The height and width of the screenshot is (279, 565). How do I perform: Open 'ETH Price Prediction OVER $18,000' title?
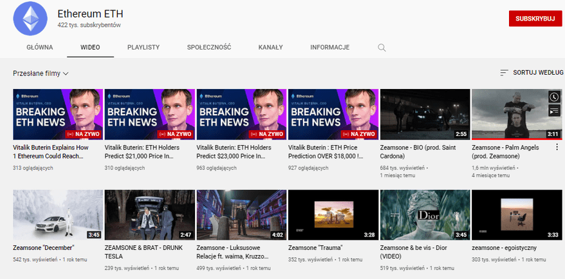pos(326,151)
